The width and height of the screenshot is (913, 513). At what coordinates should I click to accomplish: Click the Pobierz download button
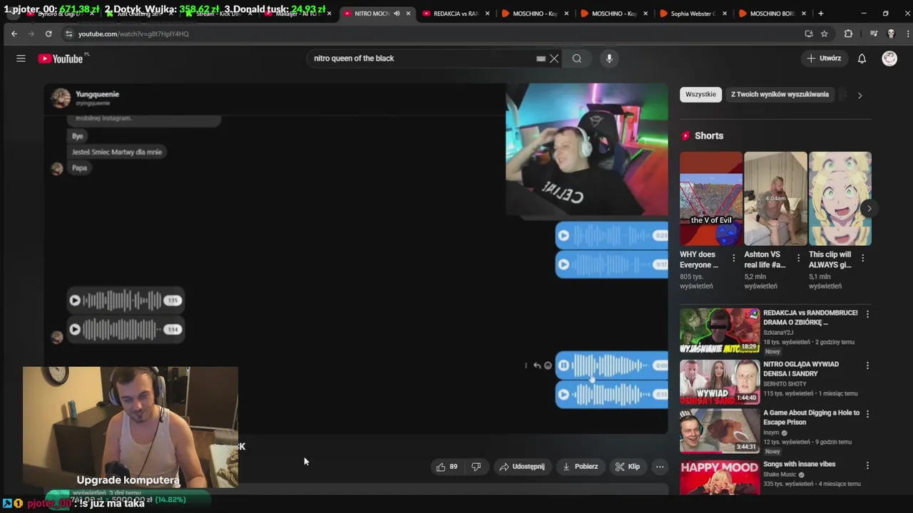(580, 467)
